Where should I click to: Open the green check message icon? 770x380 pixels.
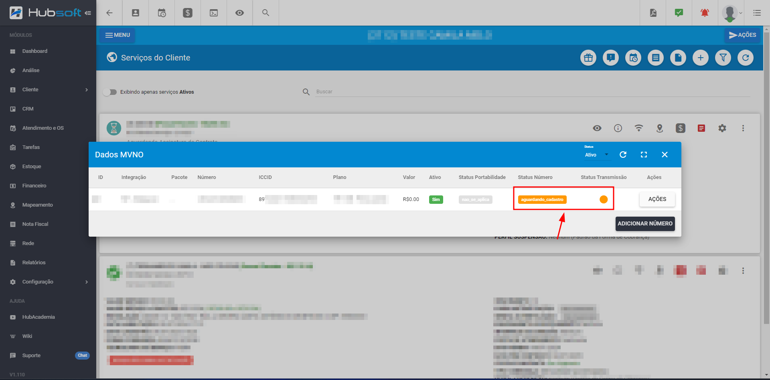pyautogui.click(x=679, y=13)
